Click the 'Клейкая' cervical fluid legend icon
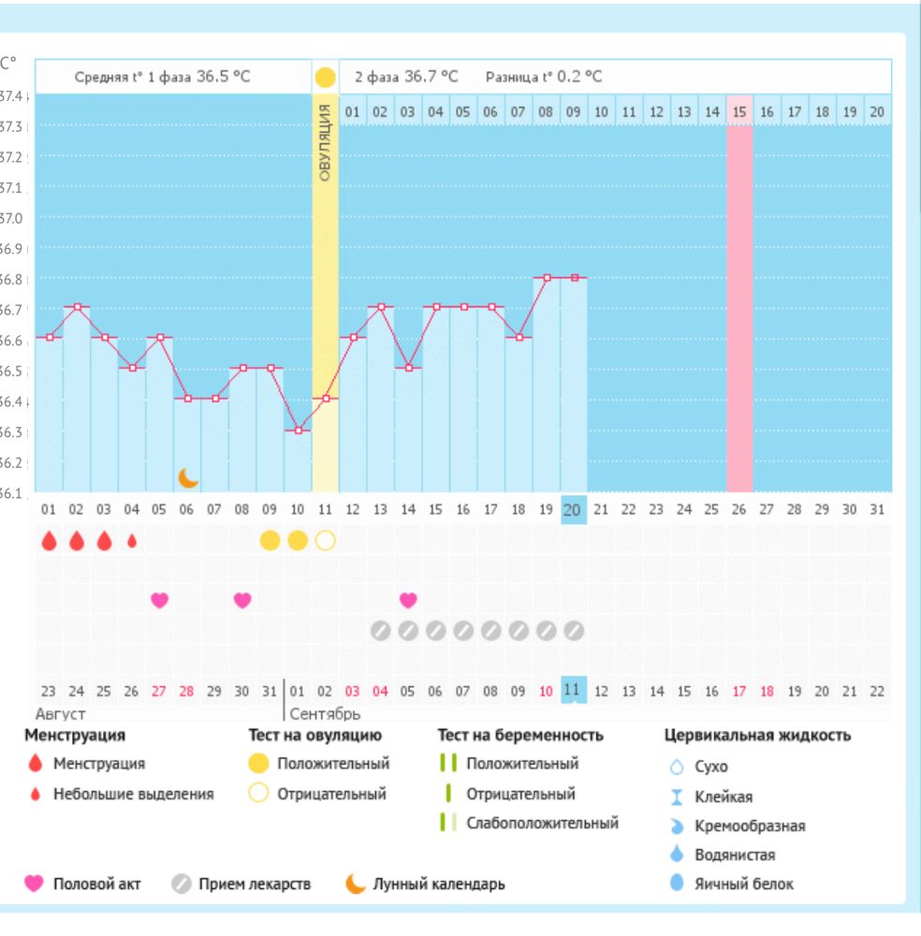This screenshot has width=921, height=936. click(x=678, y=797)
